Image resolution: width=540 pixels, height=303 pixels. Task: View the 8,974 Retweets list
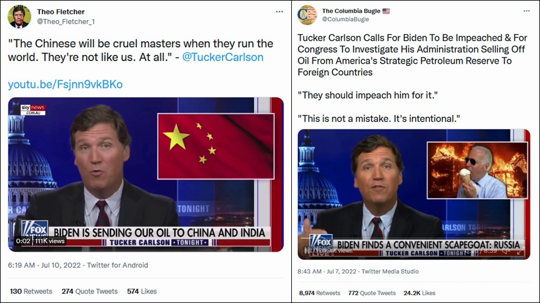click(x=320, y=293)
